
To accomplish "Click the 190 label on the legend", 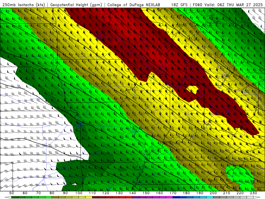I will coord(200,193).
